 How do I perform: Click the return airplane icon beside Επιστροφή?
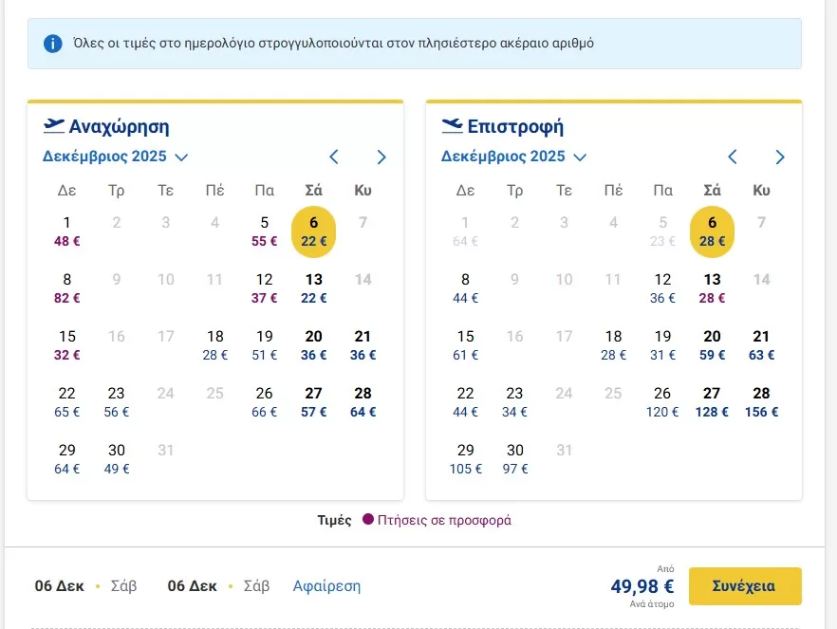453,126
